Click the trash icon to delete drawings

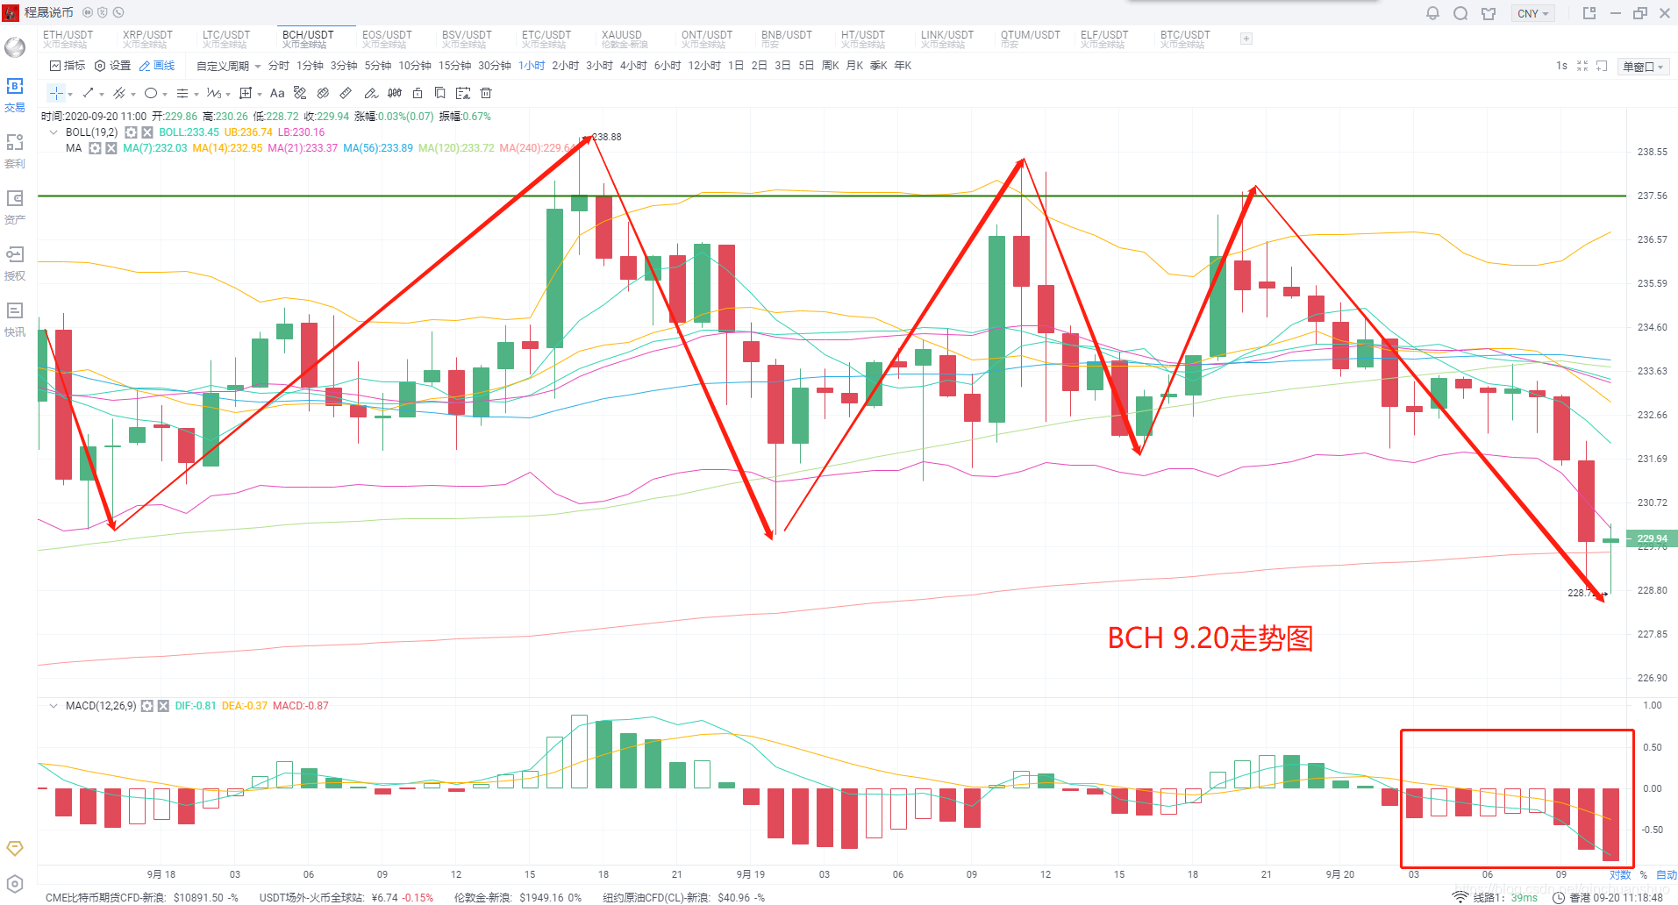pyautogui.click(x=486, y=93)
